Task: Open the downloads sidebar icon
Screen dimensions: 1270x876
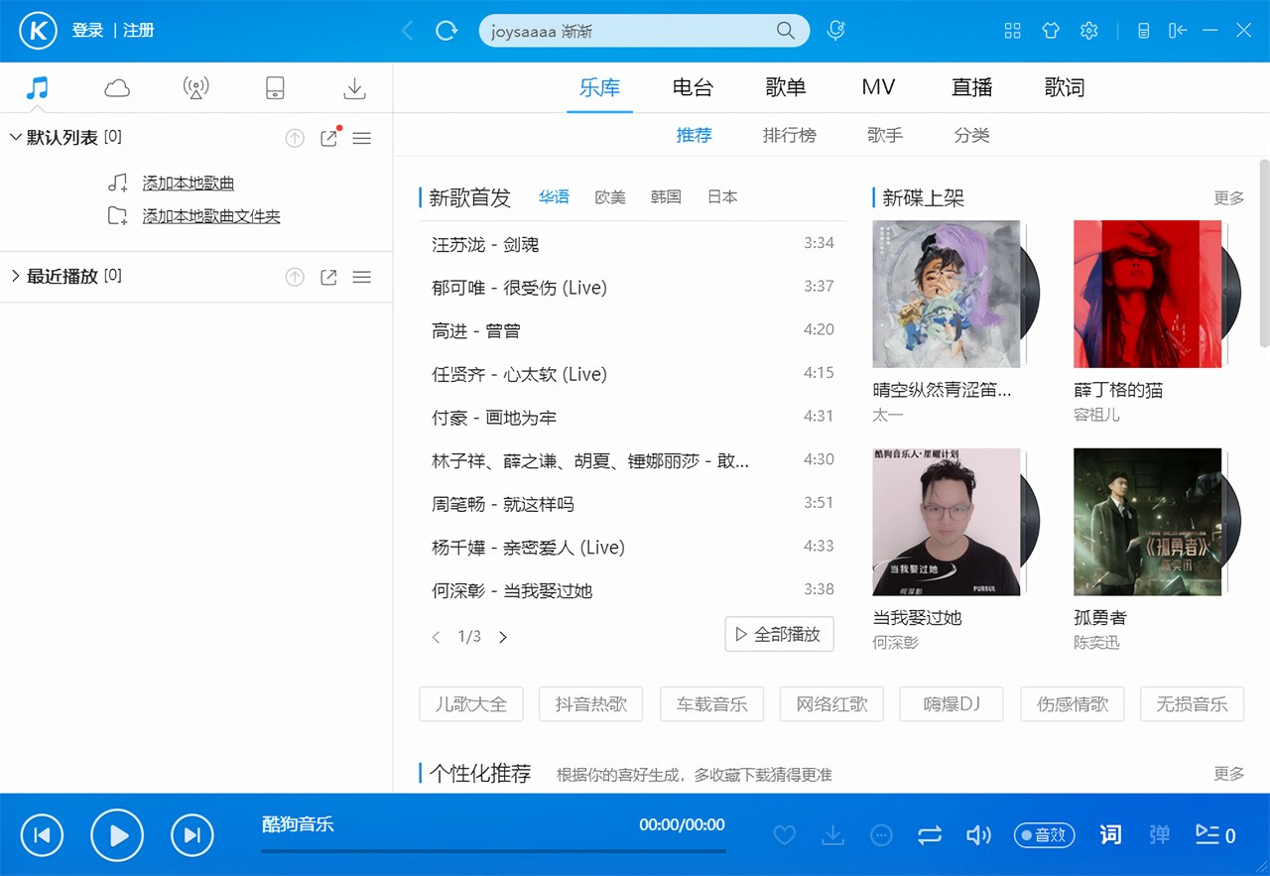Action: click(x=354, y=88)
